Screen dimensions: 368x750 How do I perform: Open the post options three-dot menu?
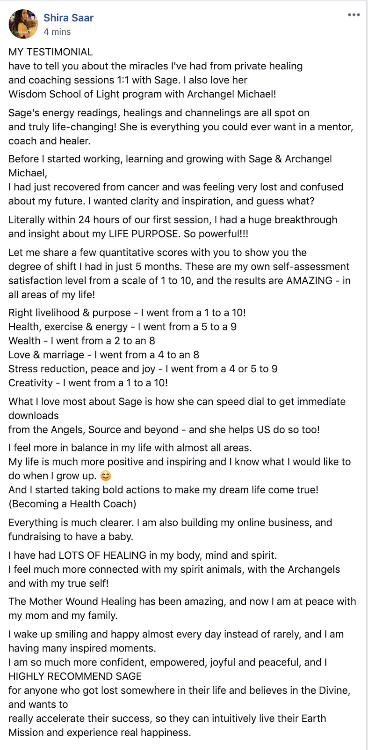click(x=354, y=15)
